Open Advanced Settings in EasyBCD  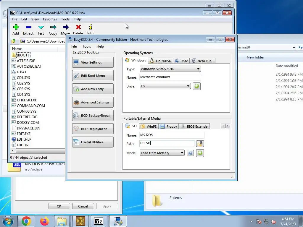[93, 102]
